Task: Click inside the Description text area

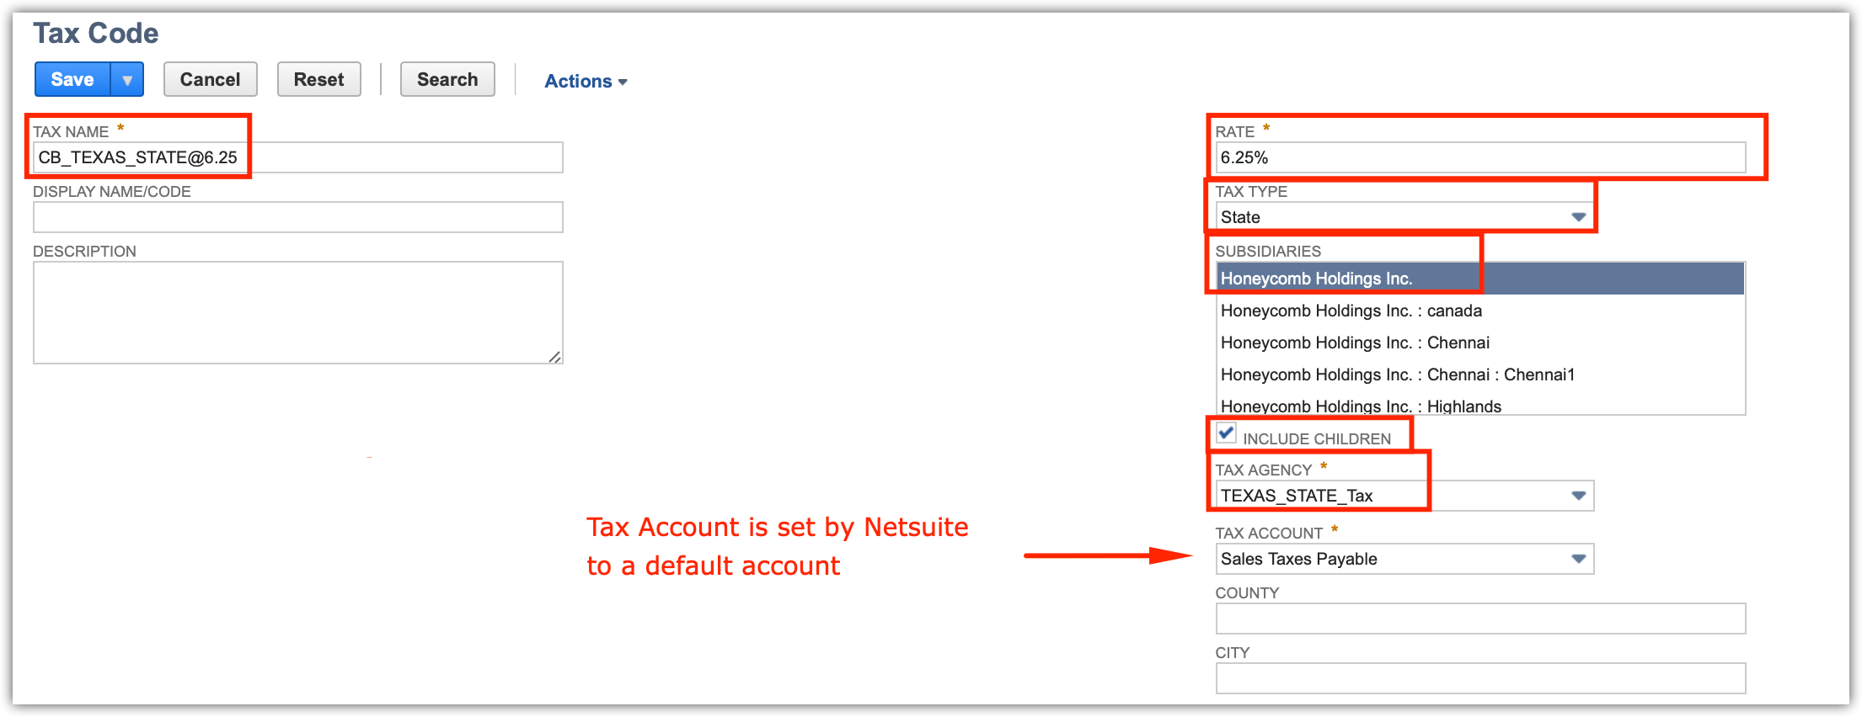Action: (297, 312)
